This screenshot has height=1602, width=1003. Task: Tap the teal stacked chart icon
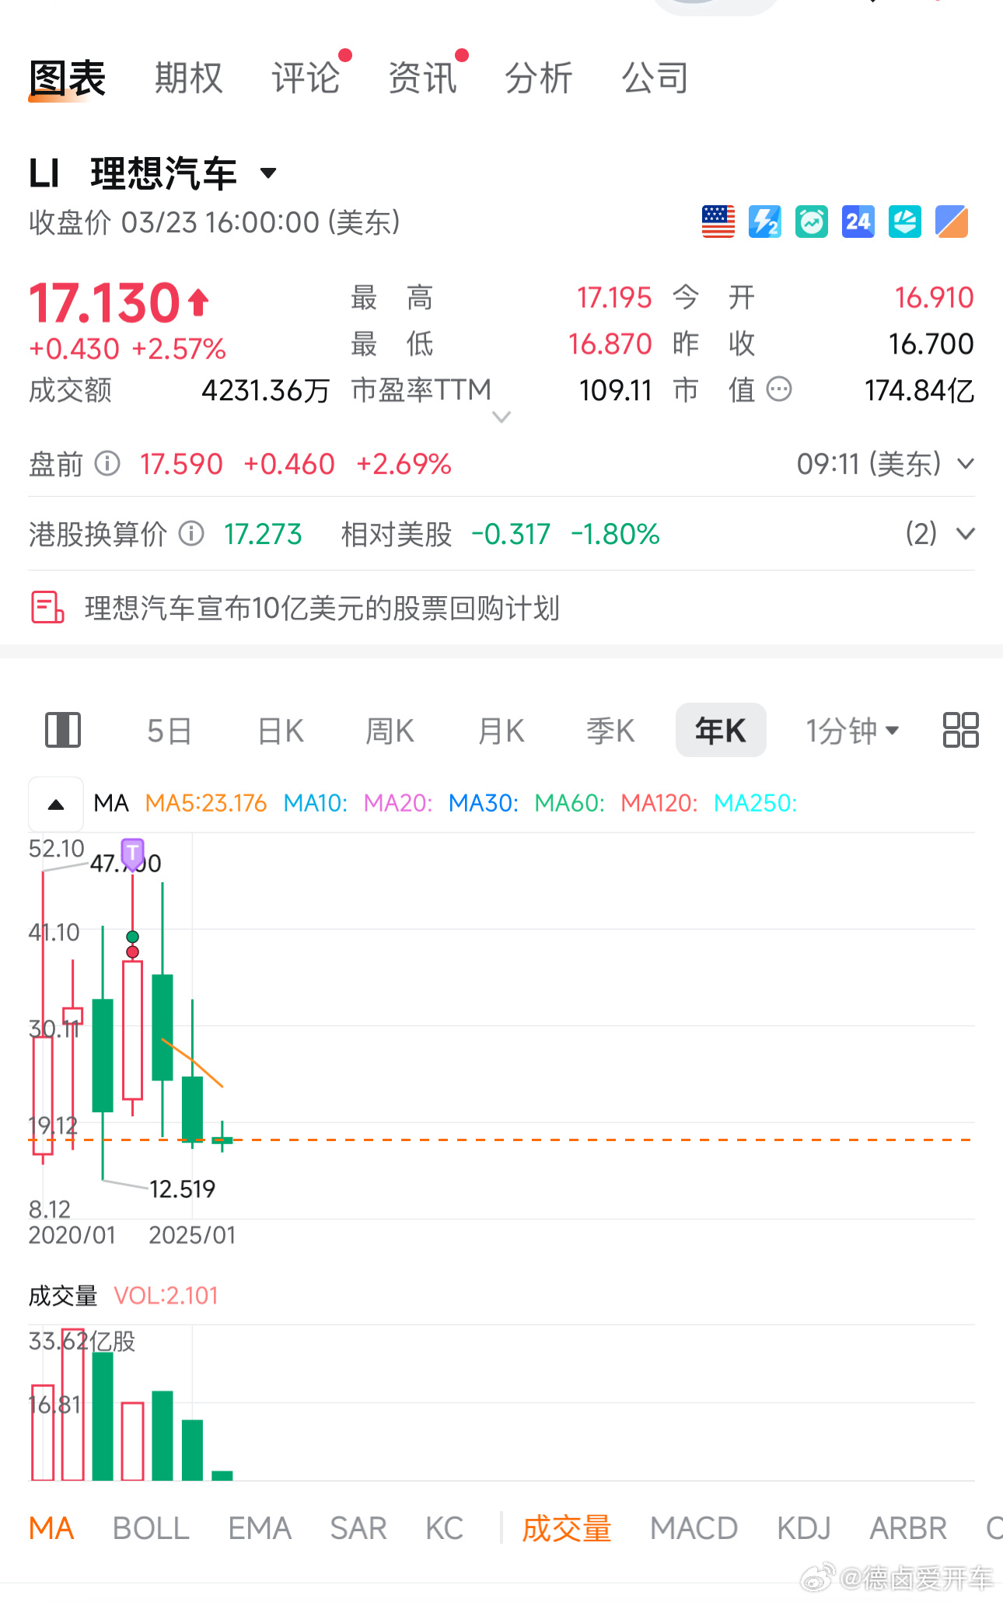pos(905,222)
